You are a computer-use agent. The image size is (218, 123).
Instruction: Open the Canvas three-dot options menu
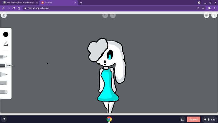214,15
